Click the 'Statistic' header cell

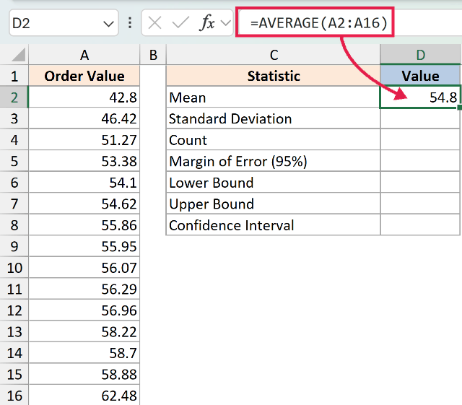click(x=274, y=76)
